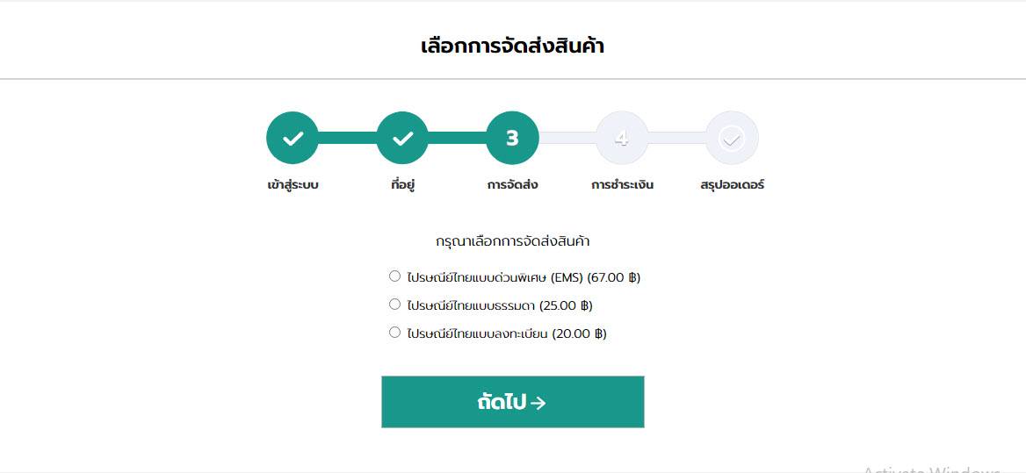Click the การจัดส่ง step label

pyautogui.click(x=512, y=185)
